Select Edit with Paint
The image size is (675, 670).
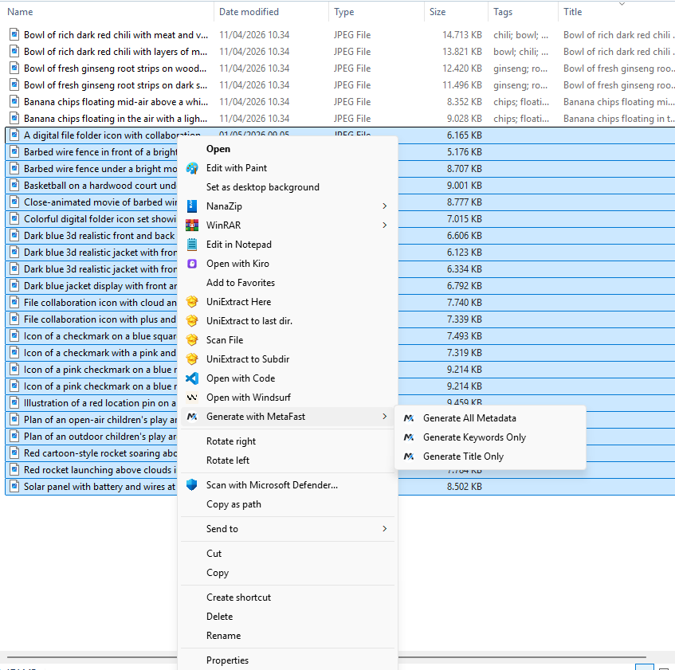pos(288,168)
